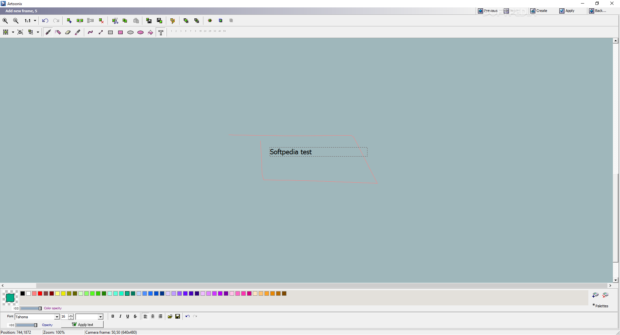Click the cut frame scissors icon
Viewport: 620px width, 335px height.
(x=115, y=21)
